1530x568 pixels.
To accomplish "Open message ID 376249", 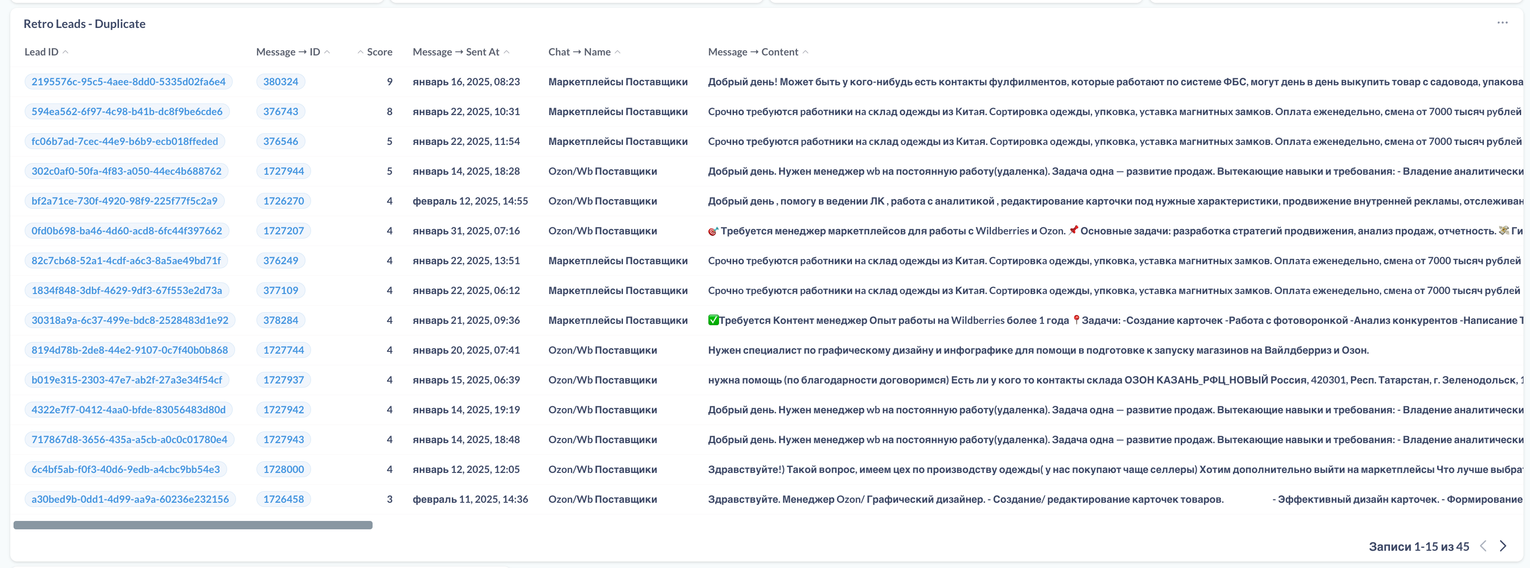I will coord(280,260).
